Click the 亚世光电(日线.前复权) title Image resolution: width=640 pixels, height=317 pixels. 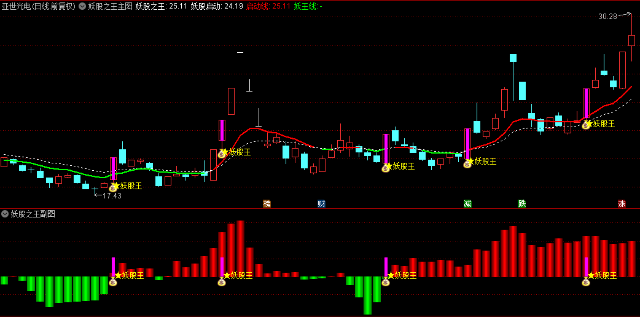pyautogui.click(x=39, y=6)
